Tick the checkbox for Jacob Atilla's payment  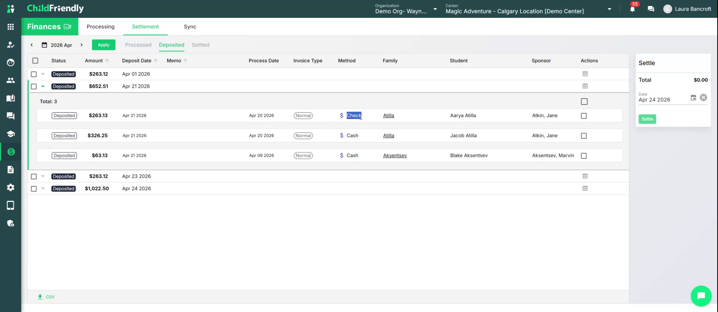point(584,136)
